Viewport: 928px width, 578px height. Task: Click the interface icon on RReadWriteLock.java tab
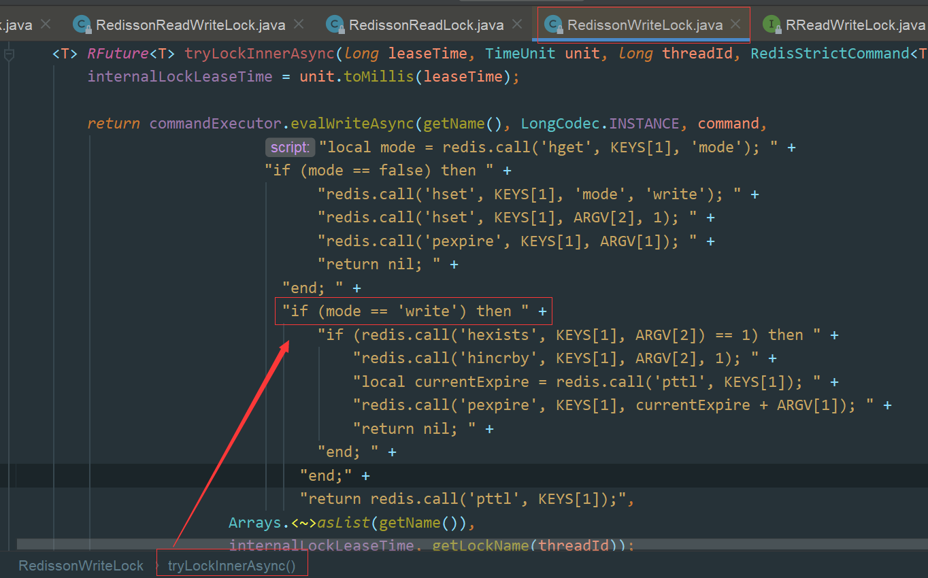pos(772,25)
